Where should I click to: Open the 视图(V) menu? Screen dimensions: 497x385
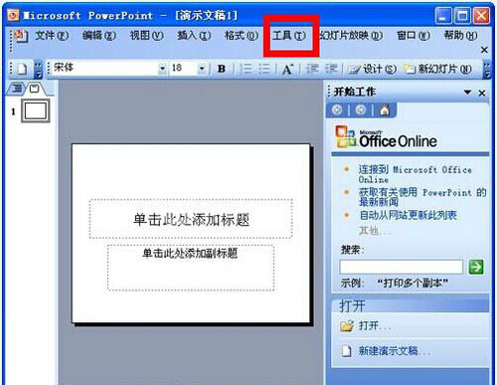tap(146, 35)
